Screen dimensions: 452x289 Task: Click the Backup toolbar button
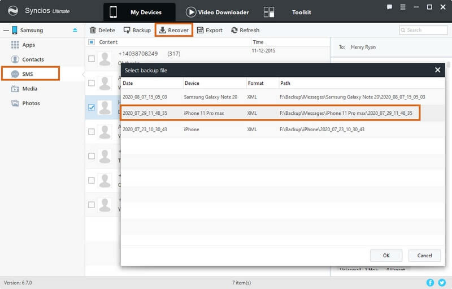[137, 31]
